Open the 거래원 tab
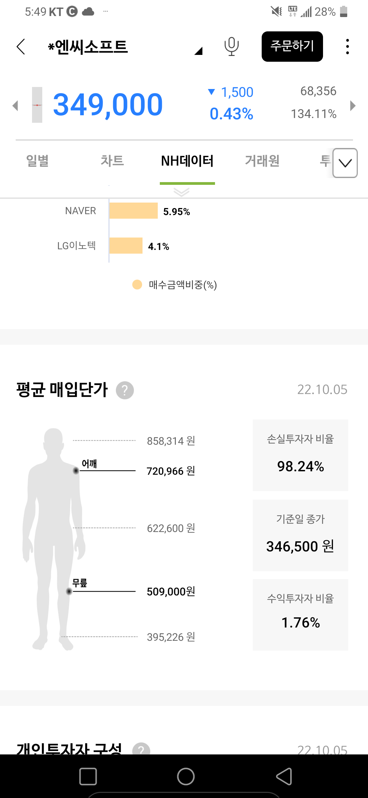 [262, 161]
